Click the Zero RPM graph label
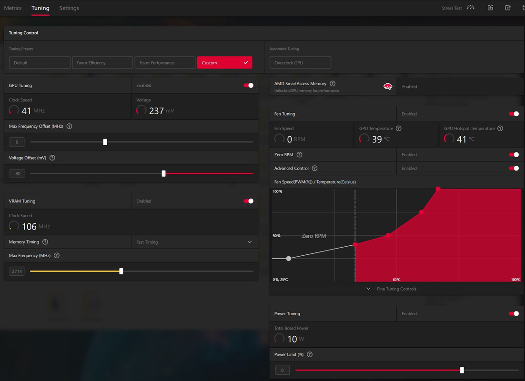 coord(314,236)
